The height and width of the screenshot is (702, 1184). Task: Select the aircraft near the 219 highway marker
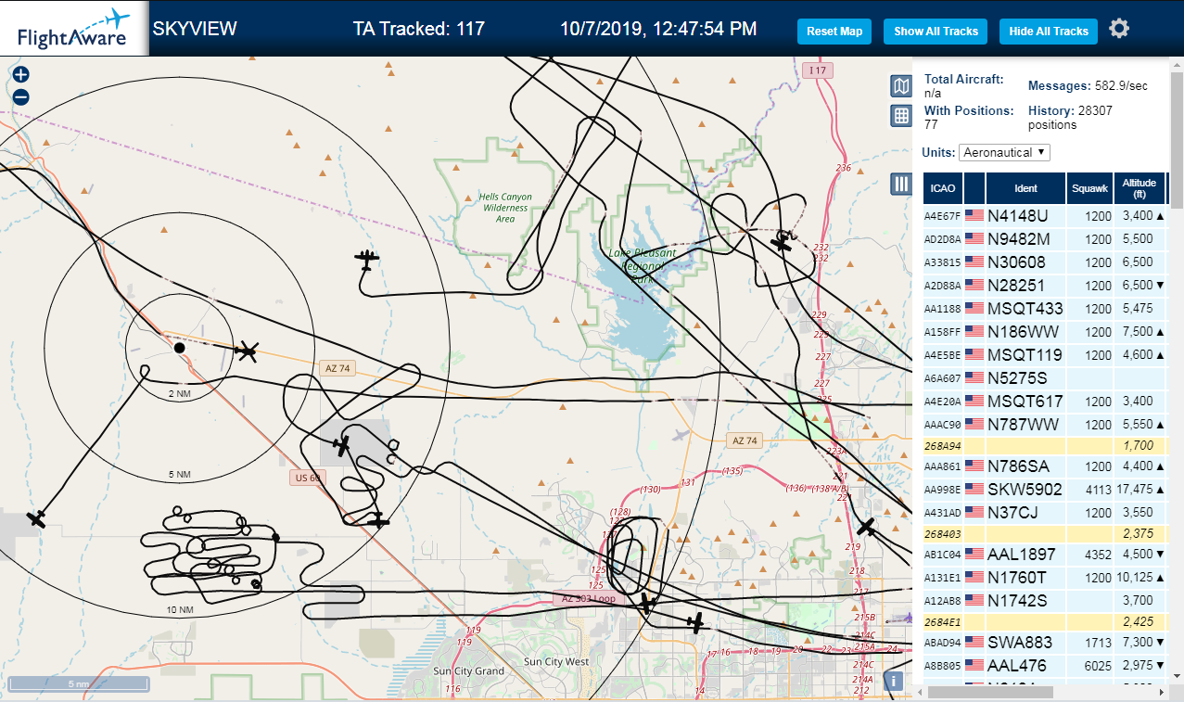[x=865, y=527]
